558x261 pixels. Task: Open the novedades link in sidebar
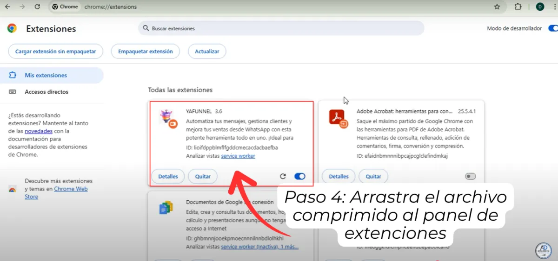pos(38,131)
